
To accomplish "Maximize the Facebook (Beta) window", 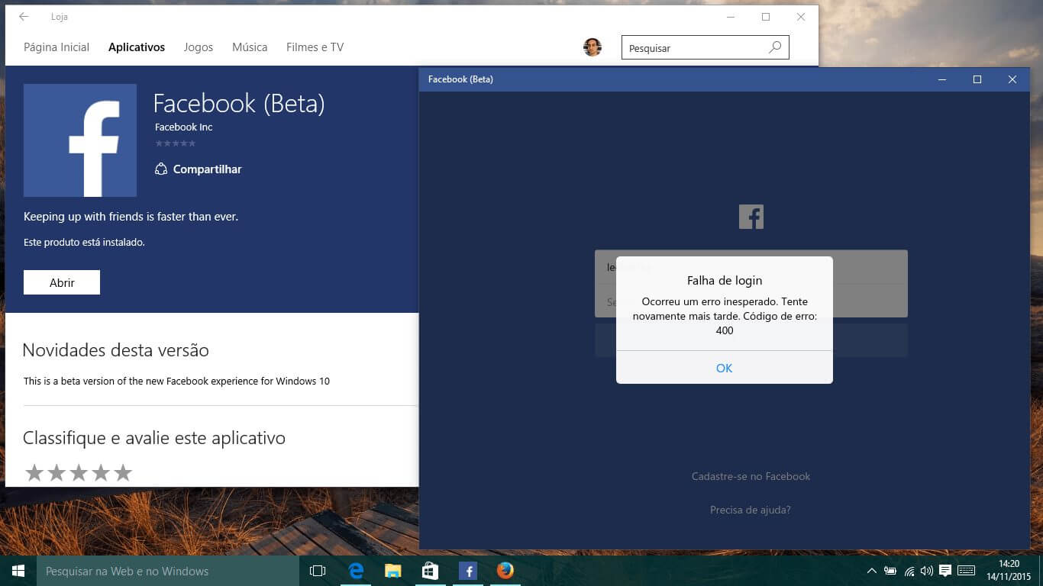I will (977, 79).
